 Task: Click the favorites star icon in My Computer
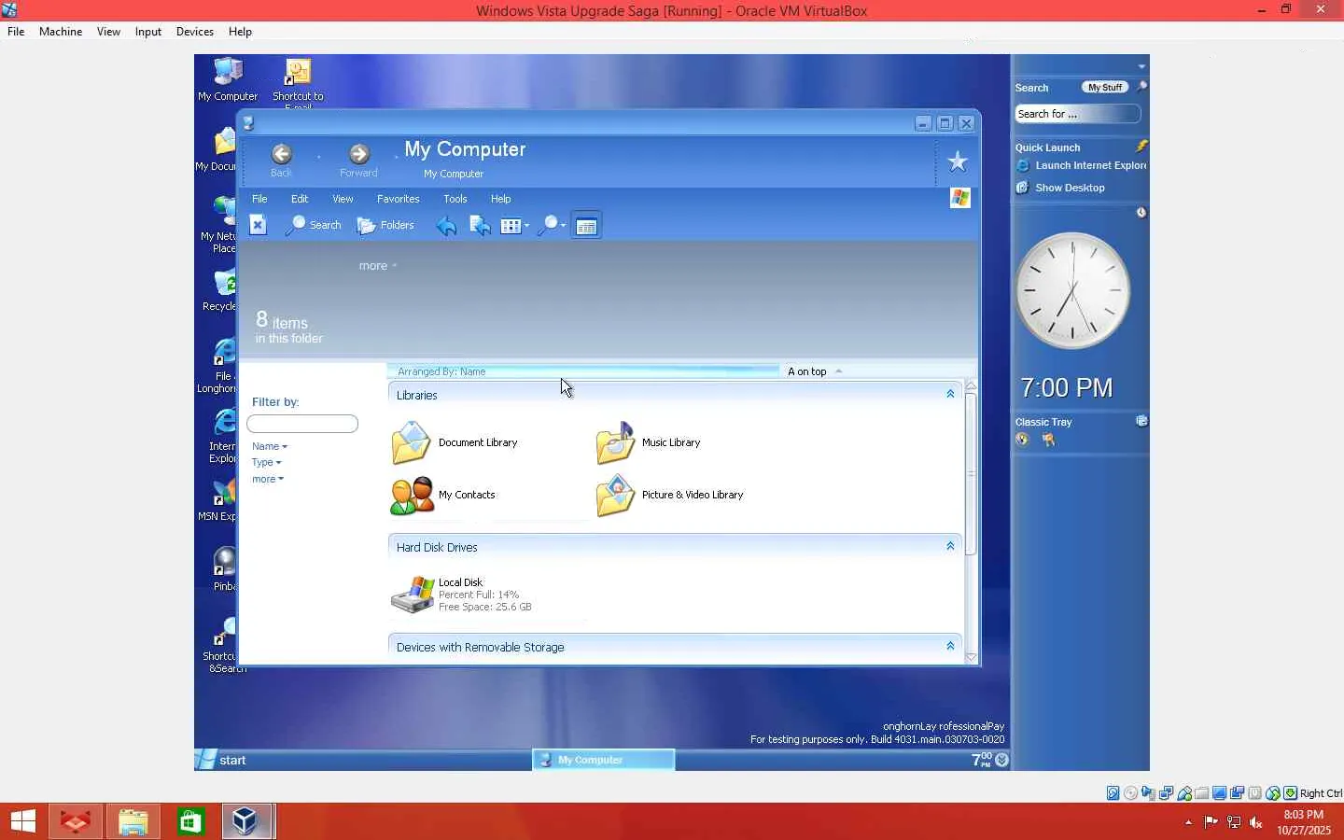point(958,162)
